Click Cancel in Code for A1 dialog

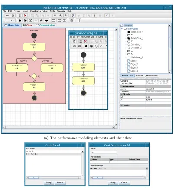60,182
